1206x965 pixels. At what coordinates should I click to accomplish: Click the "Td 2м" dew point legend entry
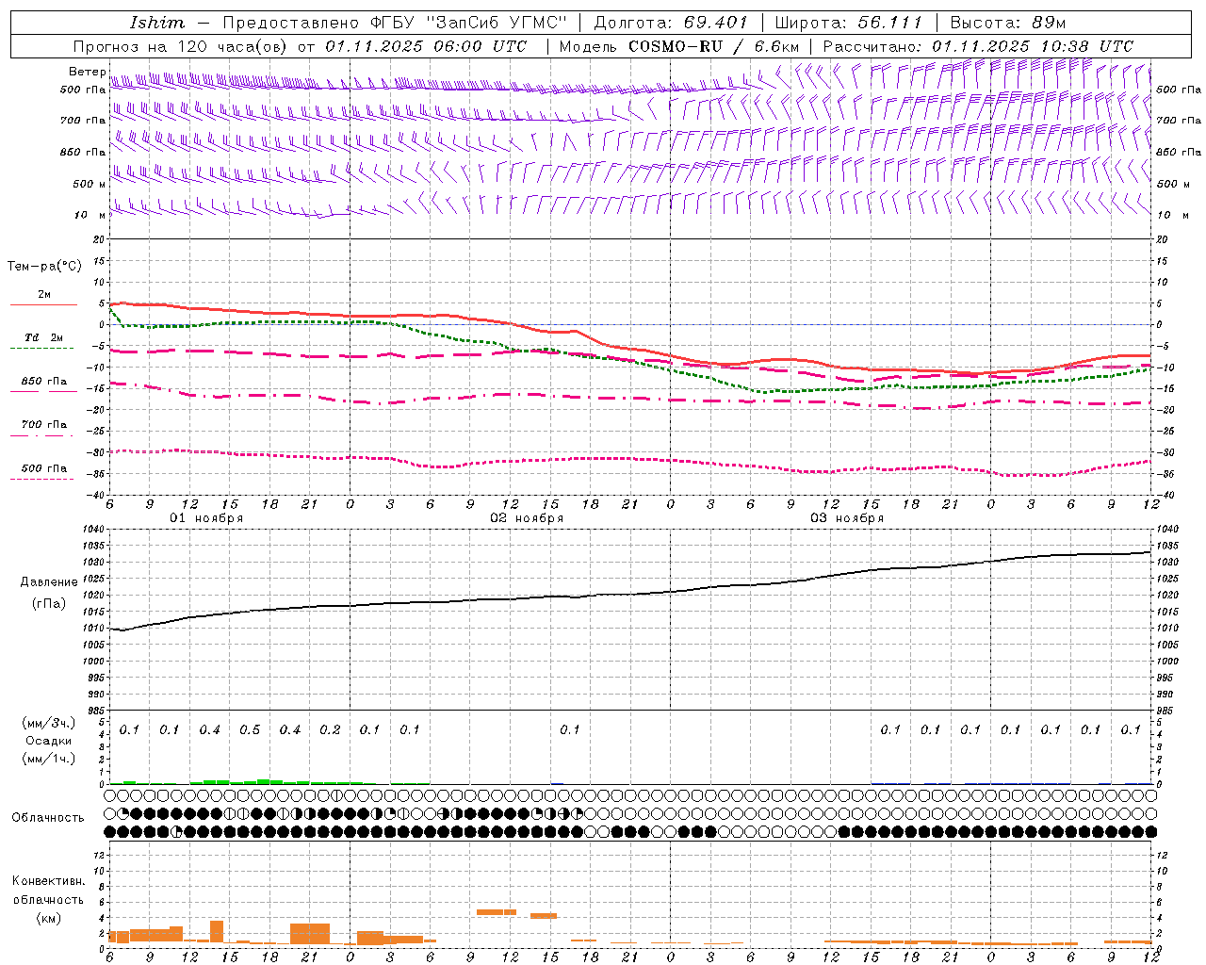pyautogui.click(x=44, y=337)
